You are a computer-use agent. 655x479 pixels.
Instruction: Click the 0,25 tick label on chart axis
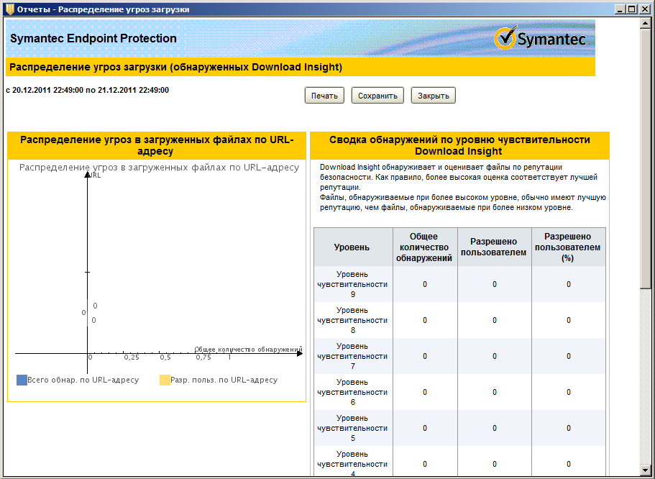pos(132,357)
